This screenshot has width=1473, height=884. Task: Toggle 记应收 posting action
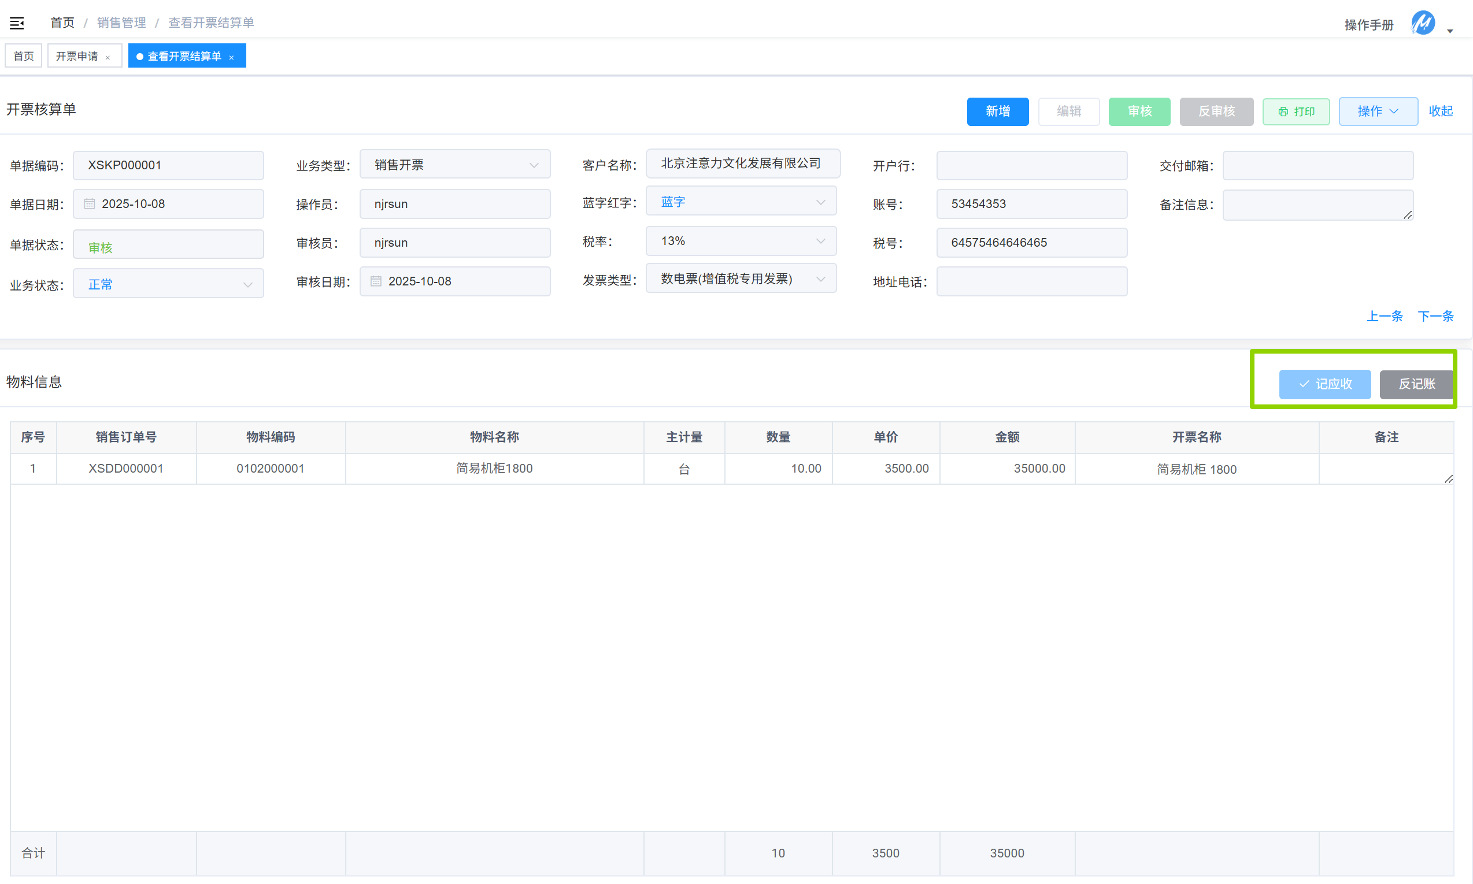(1324, 384)
